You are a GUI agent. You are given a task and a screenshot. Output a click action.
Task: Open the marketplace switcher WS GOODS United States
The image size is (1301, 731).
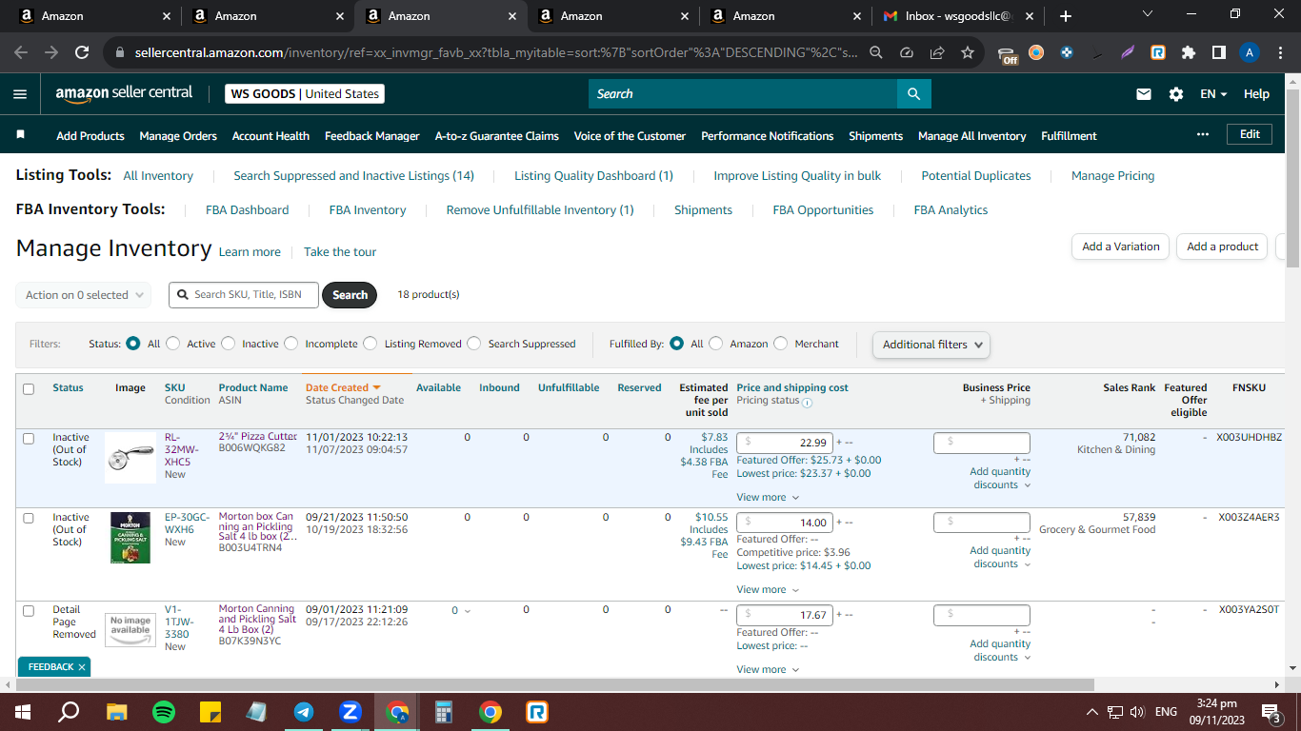tap(305, 94)
